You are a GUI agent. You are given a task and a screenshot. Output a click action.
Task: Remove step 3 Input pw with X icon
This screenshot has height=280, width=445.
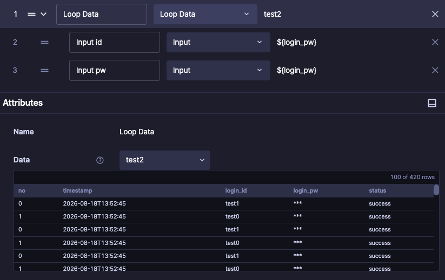(x=435, y=70)
